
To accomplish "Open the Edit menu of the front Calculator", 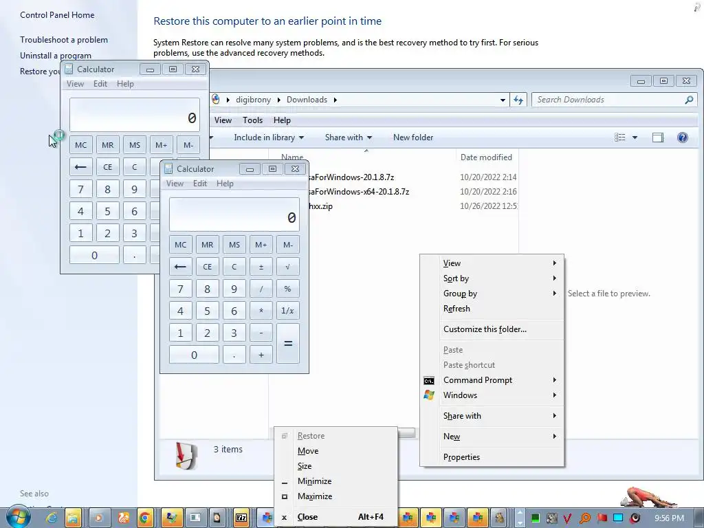I will click(x=200, y=184).
